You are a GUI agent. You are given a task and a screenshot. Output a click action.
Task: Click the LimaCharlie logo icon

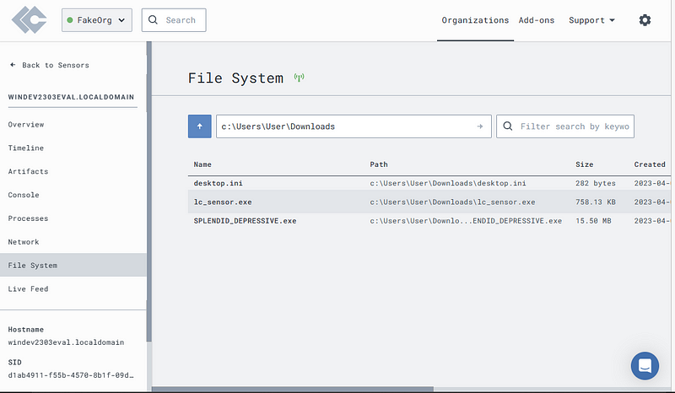click(x=30, y=19)
